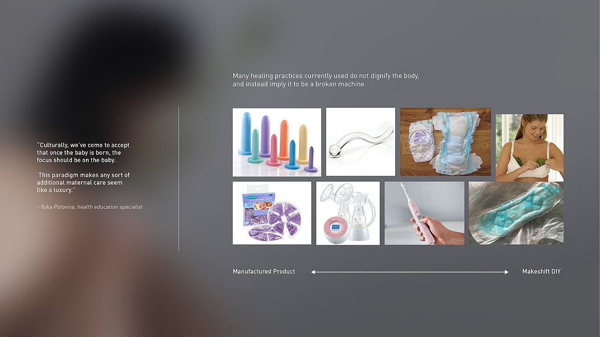Viewport: 600px width, 337px height.
Task: Open the diaper photo on wooden table
Action: pyautogui.click(x=446, y=142)
